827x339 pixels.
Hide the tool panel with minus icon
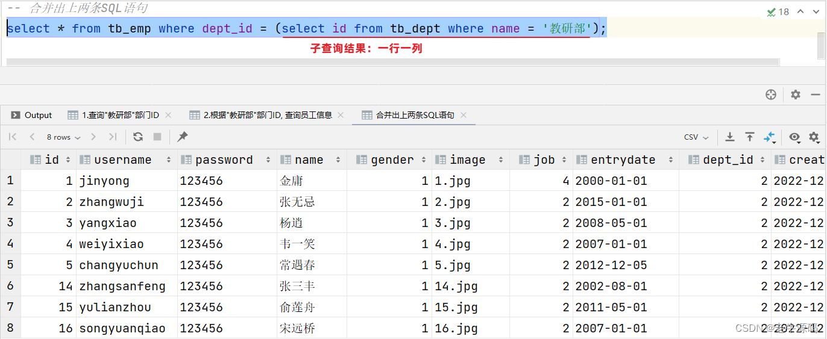(815, 95)
